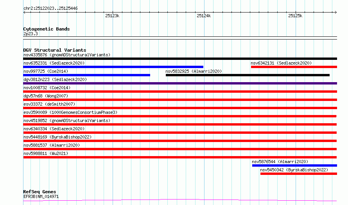Select the nsv5876544 (Almarri2020) label

[x=280, y=162]
